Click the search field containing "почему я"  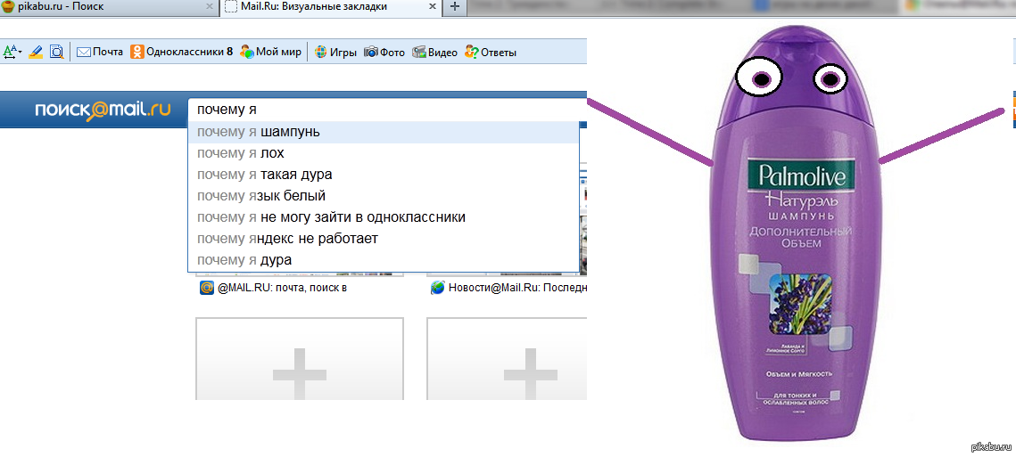[384, 110]
